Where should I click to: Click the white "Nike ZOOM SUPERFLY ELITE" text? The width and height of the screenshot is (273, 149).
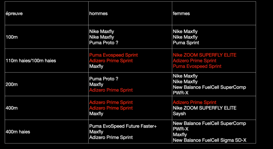coord(204,108)
